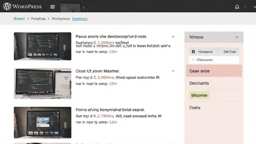Select the Hnvaιιce sidebar item
This screenshot has width=256, height=144.
pos(214,52)
